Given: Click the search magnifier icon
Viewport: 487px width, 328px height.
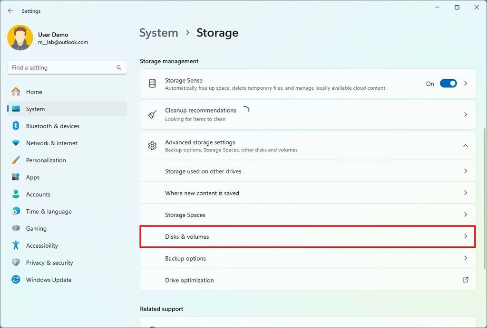Looking at the screenshot, I should [x=119, y=68].
